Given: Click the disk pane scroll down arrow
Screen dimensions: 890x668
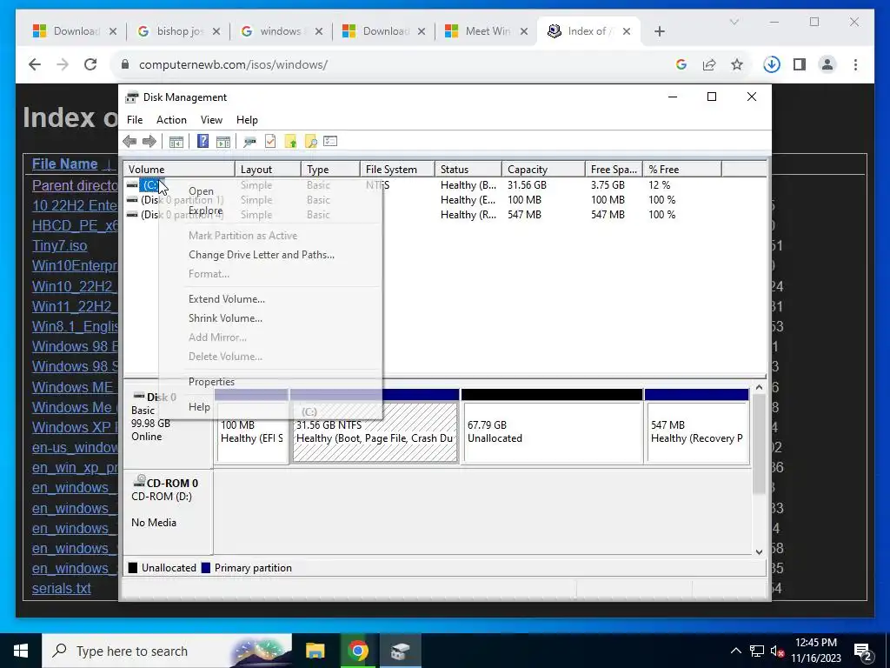Looking at the screenshot, I should [759, 551].
